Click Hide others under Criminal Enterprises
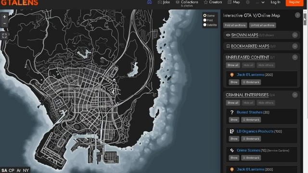The image size is (308, 173). coord(266,103)
